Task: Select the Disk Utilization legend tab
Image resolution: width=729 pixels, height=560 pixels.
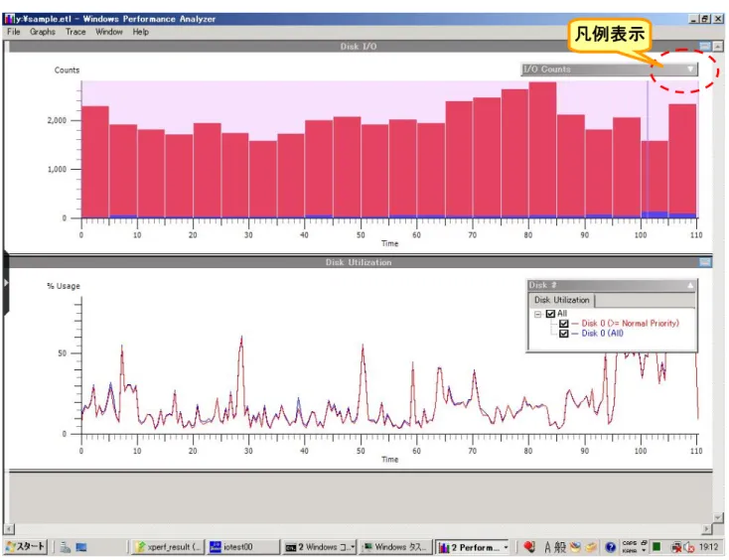Action: coord(561,300)
